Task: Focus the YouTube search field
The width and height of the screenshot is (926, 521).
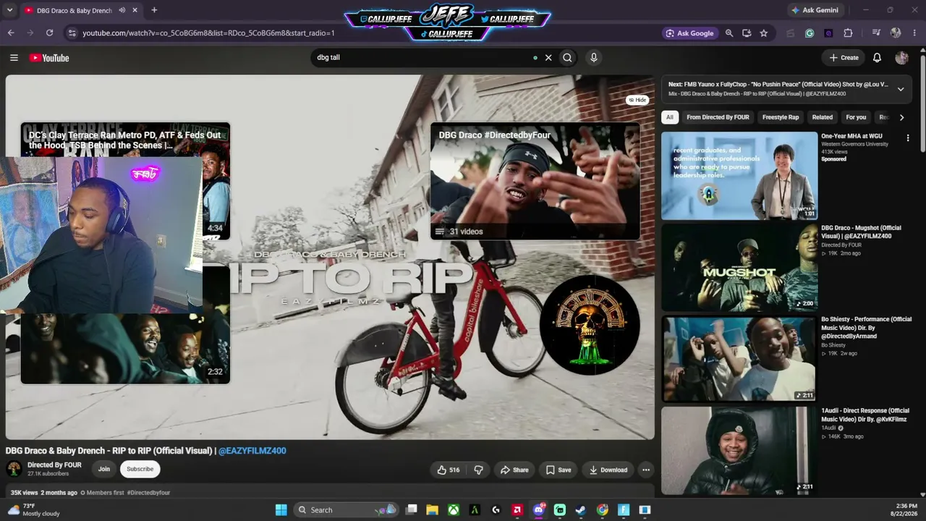Action: click(423, 58)
